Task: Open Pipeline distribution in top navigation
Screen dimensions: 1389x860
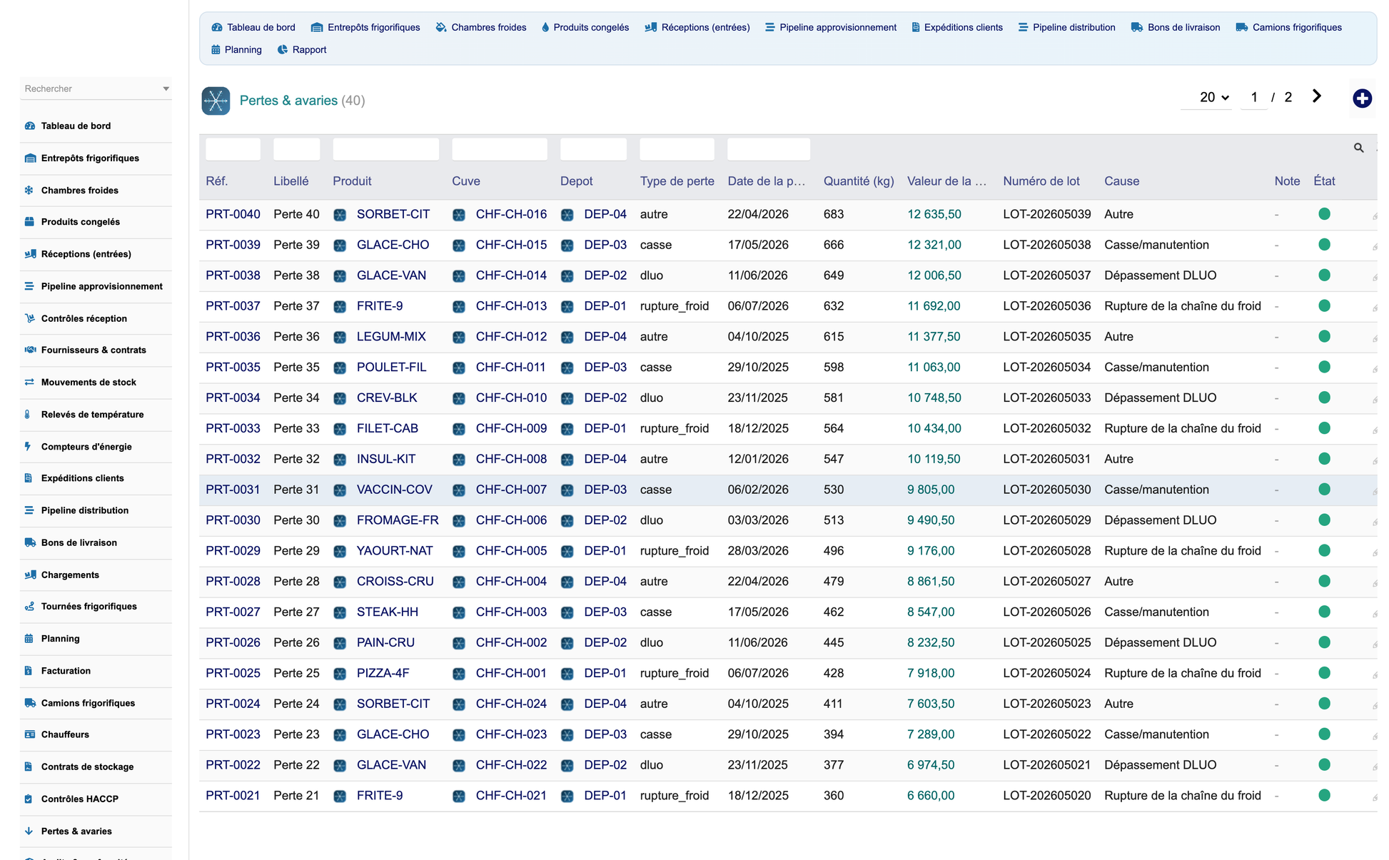Action: (x=1066, y=27)
